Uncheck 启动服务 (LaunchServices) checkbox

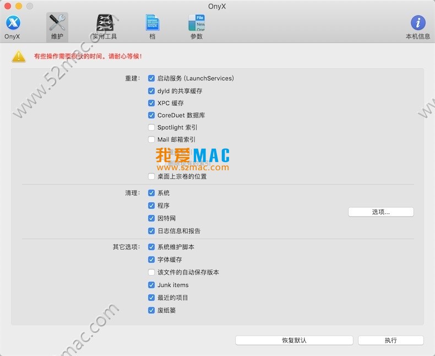pos(151,78)
